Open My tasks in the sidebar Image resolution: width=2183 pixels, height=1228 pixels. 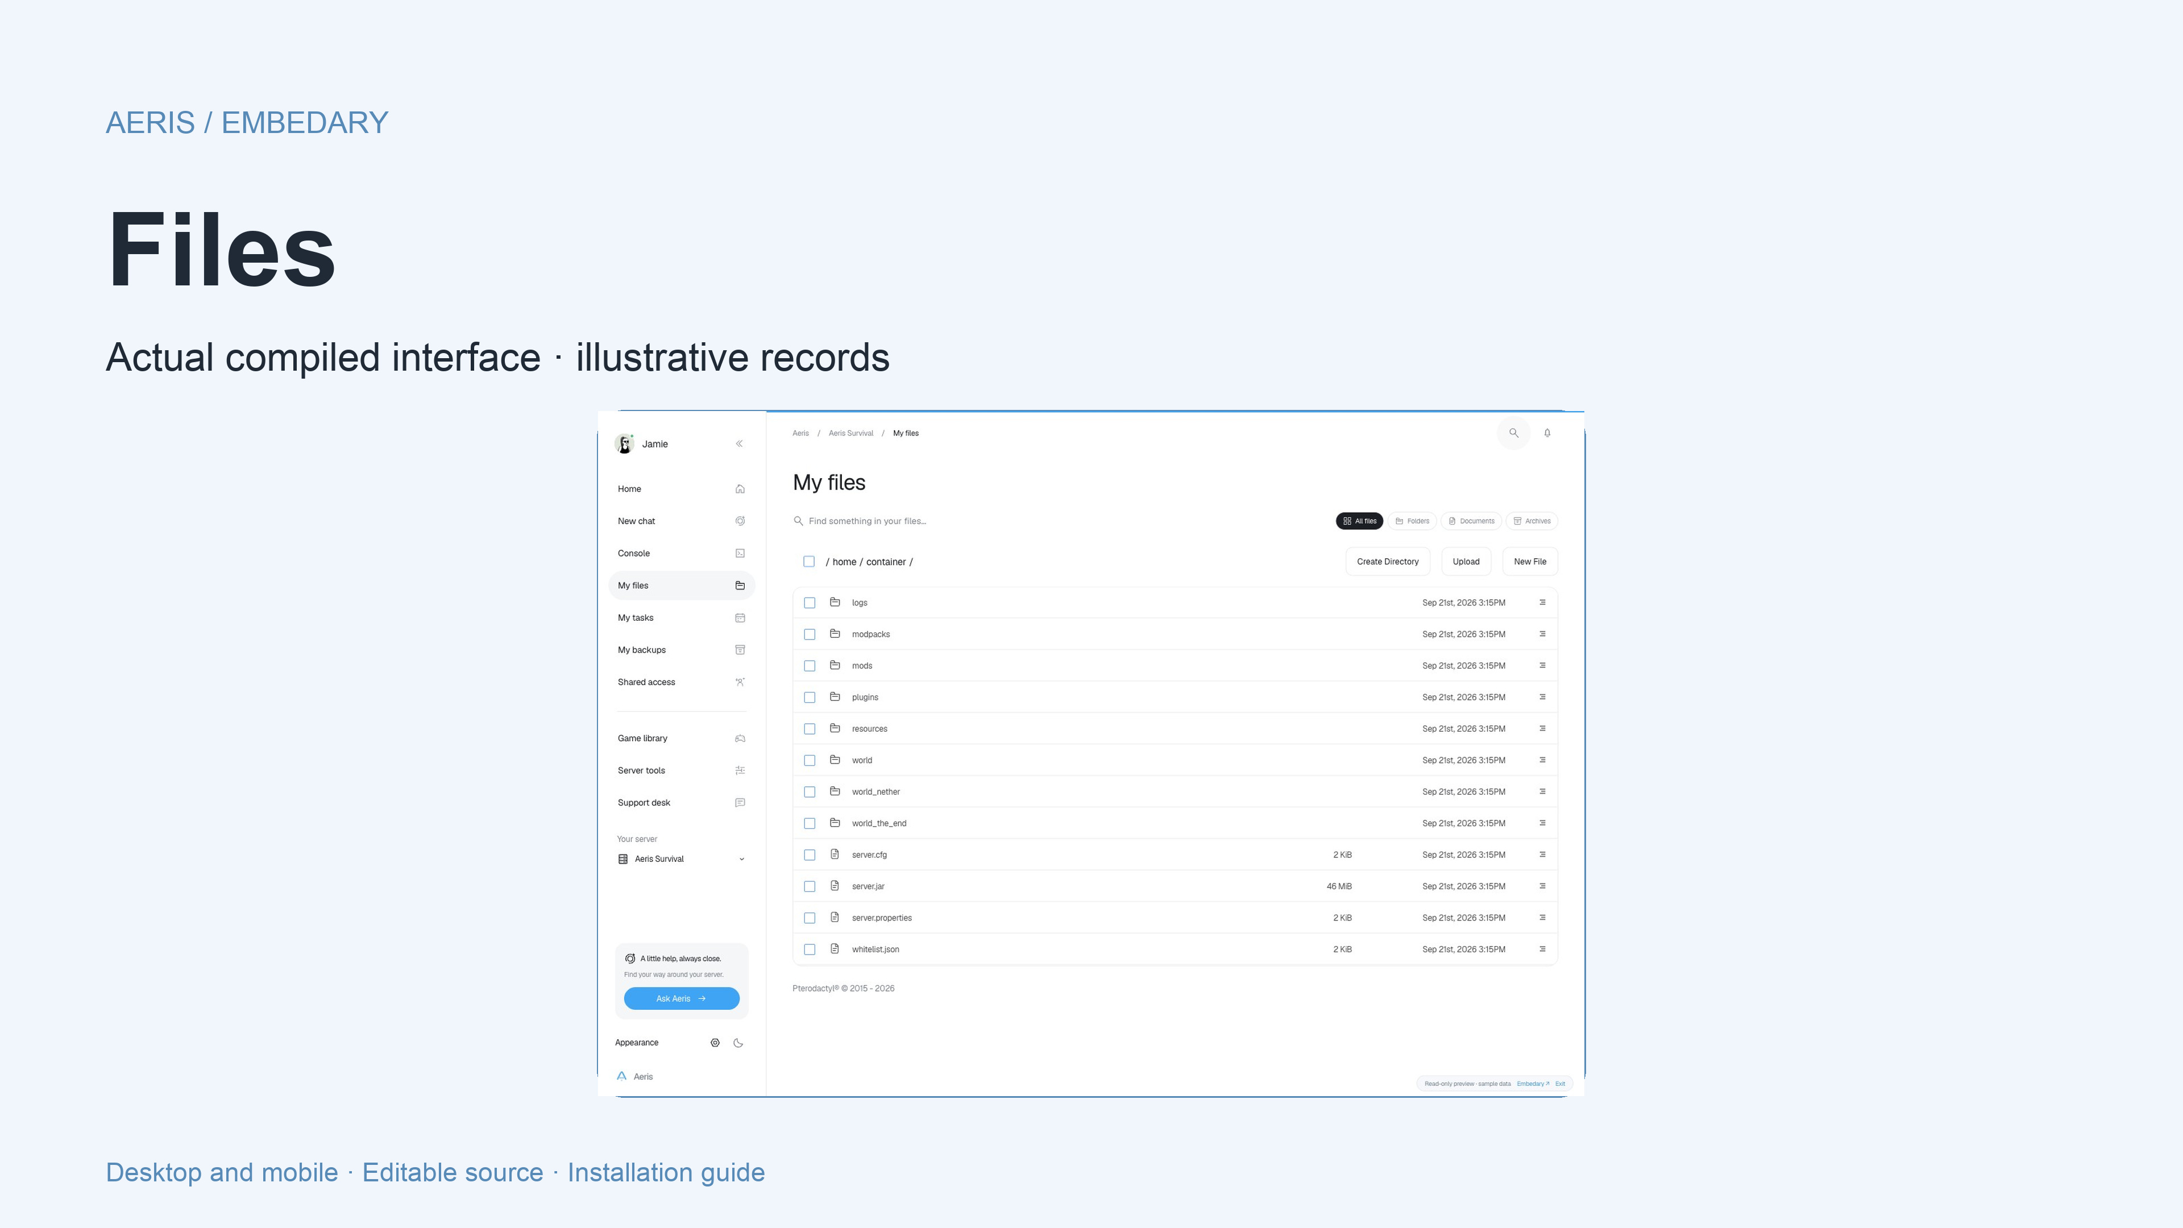(x=682, y=618)
